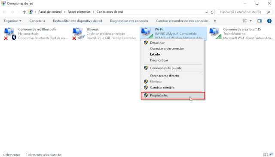This screenshot has width=275, height=157.
Task: Click TochoMorocho network text
Action: 234,34
